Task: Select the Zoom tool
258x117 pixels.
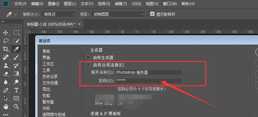Action: click(x=16, y=107)
